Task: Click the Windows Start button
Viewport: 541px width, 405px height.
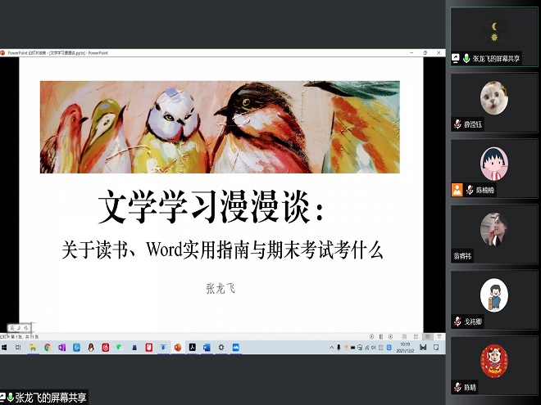Action: click(4, 348)
